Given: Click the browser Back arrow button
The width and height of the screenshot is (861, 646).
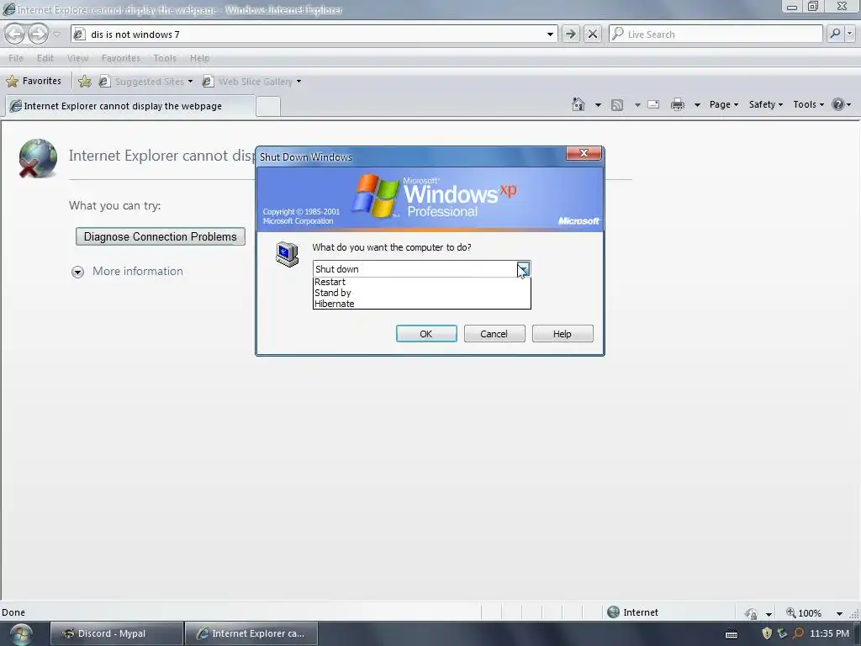Looking at the screenshot, I should [x=15, y=34].
